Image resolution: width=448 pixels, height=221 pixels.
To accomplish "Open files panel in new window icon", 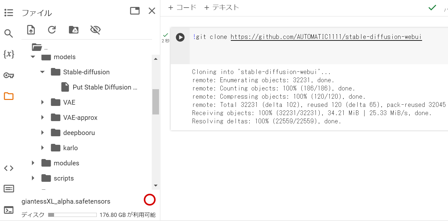I will (x=135, y=11).
